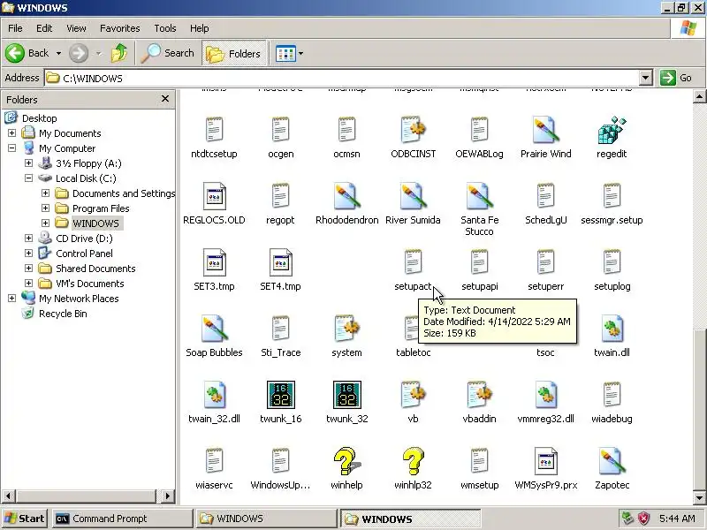This screenshot has width=707, height=530.
Task: Select the wiadebug text file icon
Action: 612,395
